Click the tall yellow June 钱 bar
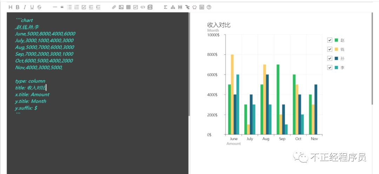Viewport: 379px width, 174px height. click(232, 94)
